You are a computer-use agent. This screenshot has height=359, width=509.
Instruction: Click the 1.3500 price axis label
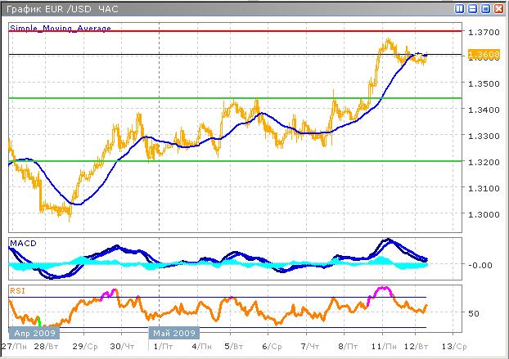click(x=483, y=84)
